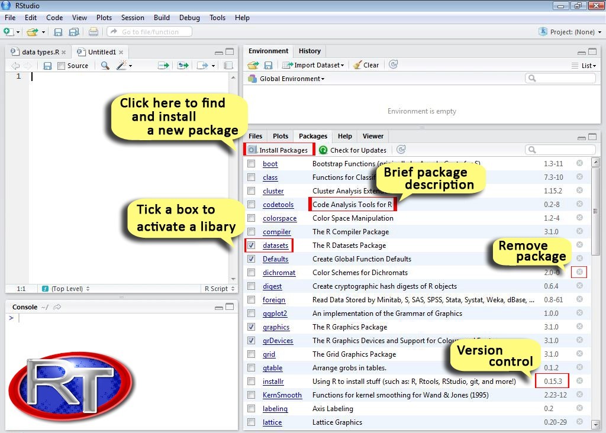Open the Session menu

tap(133, 18)
